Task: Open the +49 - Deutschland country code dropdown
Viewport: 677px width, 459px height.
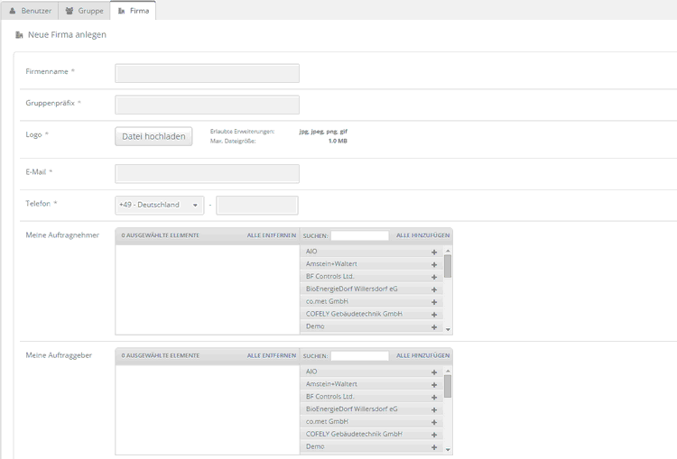Action: click(x=159, y=205)
